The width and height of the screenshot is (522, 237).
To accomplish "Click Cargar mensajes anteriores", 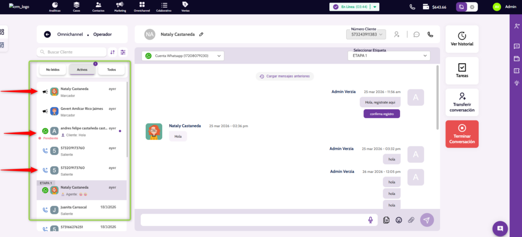I will point(285,76).
